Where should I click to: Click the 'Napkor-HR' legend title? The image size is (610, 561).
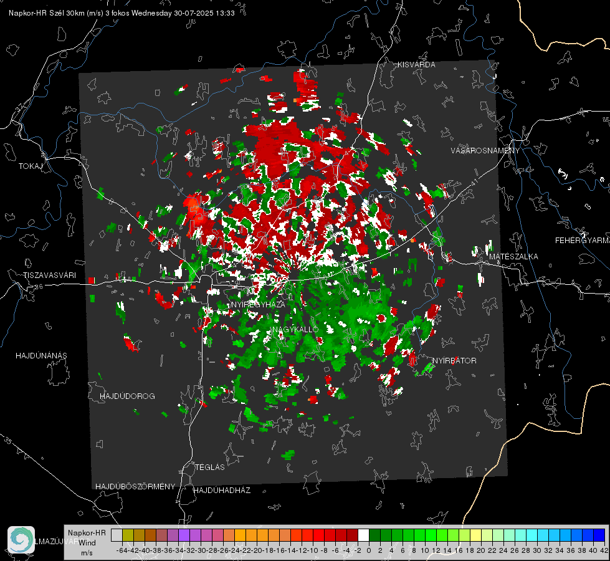coord(87,532)
